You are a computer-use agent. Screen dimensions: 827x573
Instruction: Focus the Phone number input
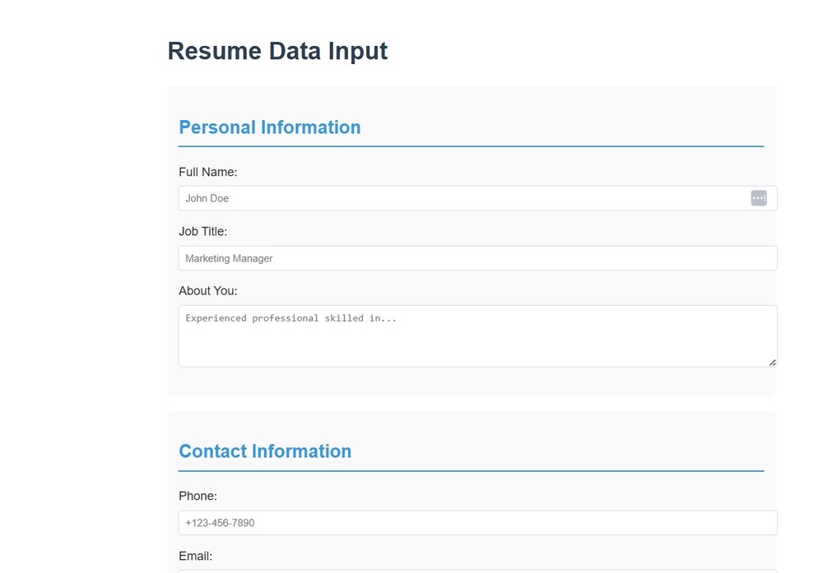(x=477, y=523)
